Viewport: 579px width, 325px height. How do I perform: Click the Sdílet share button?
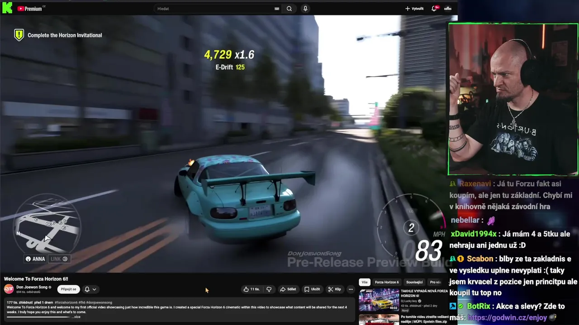[x=288, y=289]
